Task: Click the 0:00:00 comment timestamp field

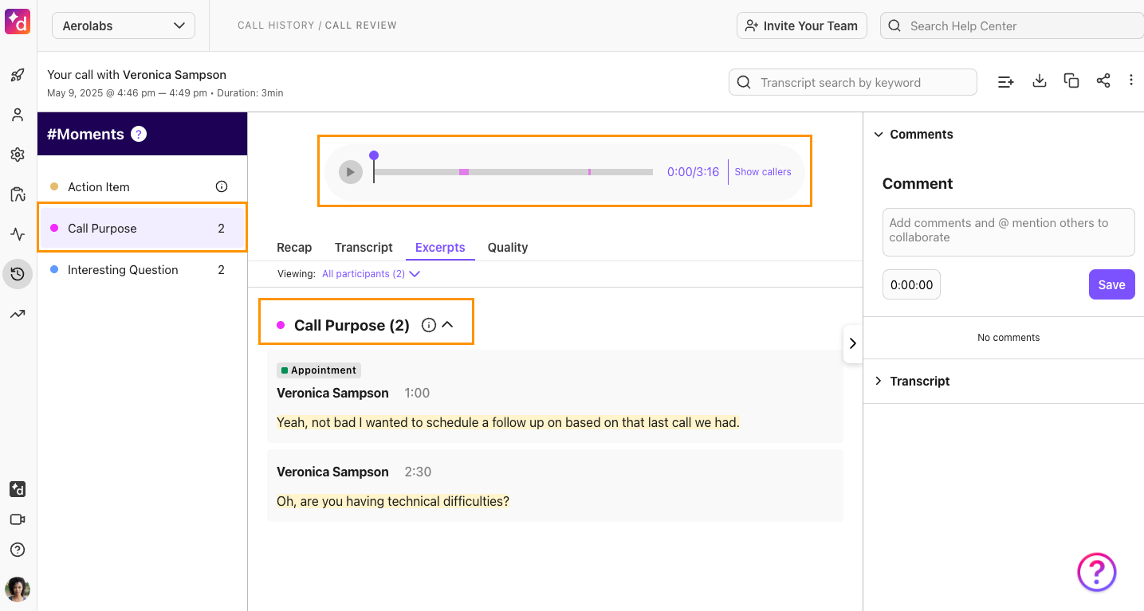Action: click(911, 284)
